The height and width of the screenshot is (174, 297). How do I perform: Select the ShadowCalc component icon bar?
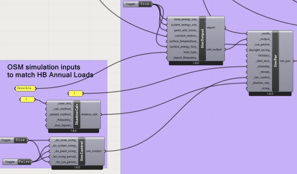pyautogui.click(x=77, y=114)
